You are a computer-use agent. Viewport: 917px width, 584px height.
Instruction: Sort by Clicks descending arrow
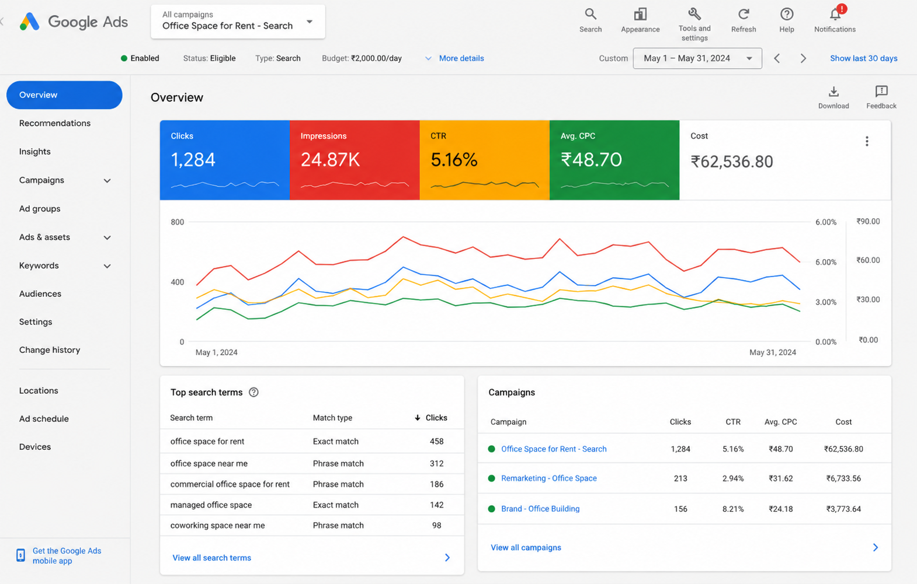[x=417, y=418]
